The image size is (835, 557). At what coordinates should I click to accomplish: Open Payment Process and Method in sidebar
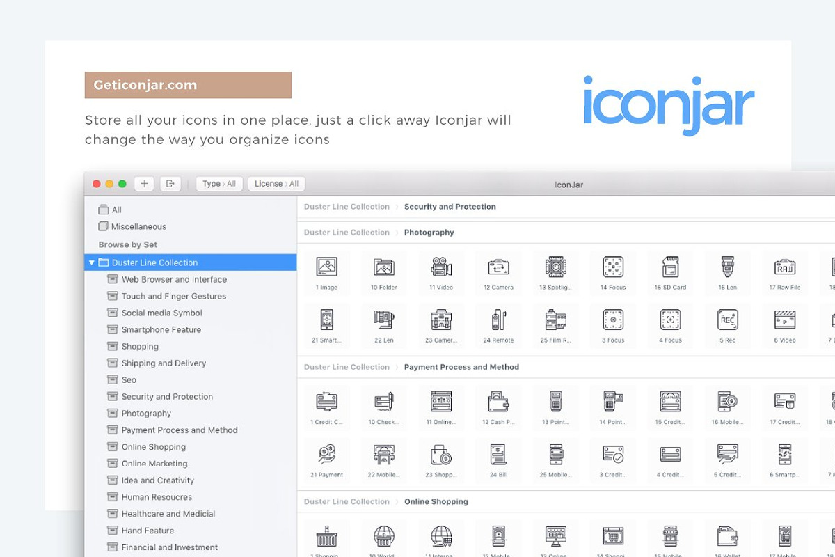coord(173,430)
